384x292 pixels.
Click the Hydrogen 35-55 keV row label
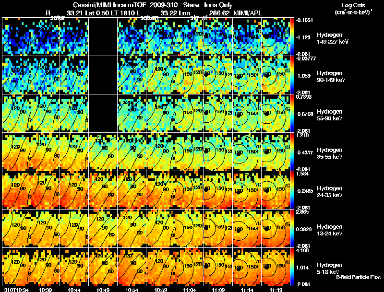click(329, 153)
